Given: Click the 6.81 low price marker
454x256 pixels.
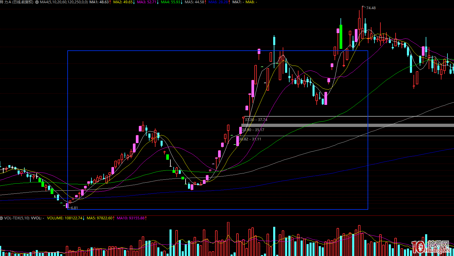Looking at the screenshot, I should (x=74, y=208).
